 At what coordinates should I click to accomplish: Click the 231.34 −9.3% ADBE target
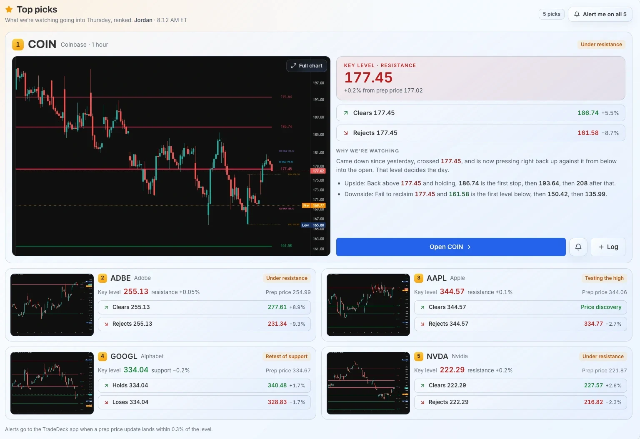point(286,324)
